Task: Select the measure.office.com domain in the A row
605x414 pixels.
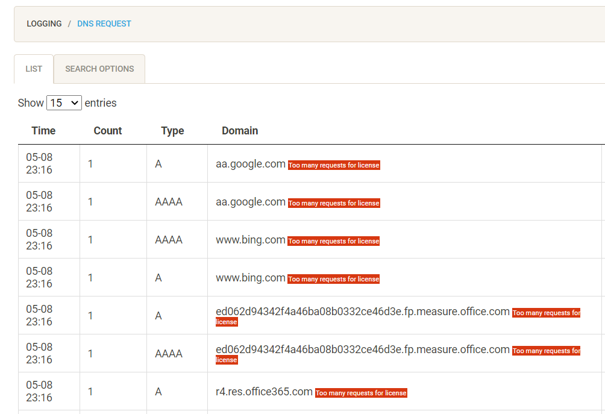Action: click(x=362, y=312)
